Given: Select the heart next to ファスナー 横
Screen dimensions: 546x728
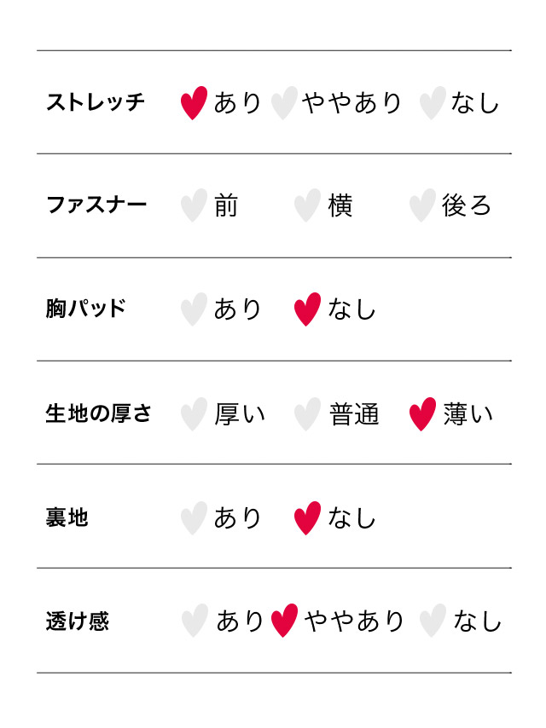Looking at the screenshot, I should [x=307, y=205].
